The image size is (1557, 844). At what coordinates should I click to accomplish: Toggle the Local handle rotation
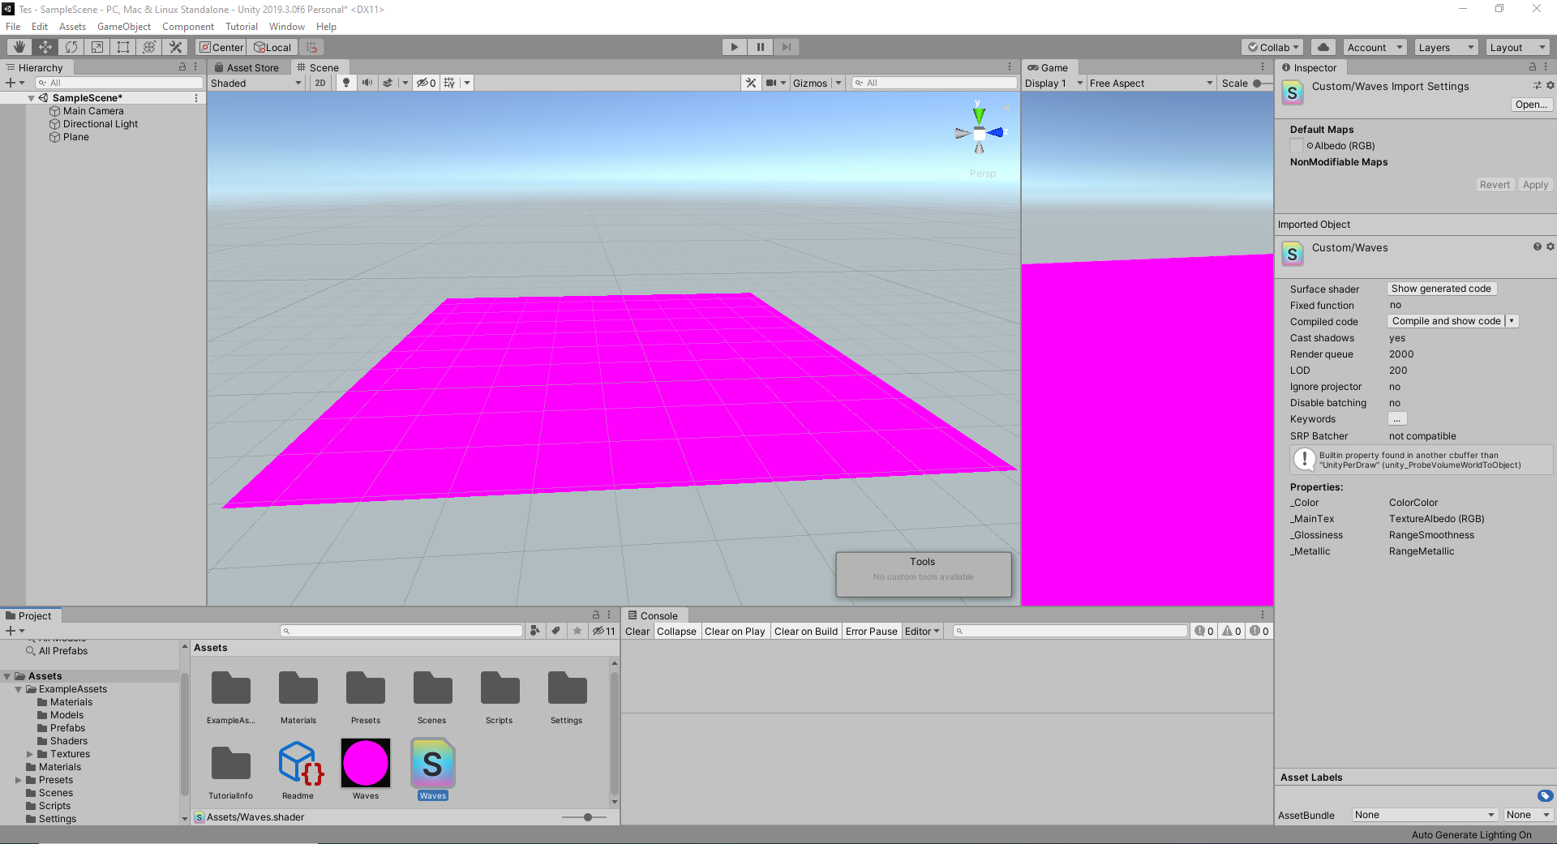click(x=272, y=47)
